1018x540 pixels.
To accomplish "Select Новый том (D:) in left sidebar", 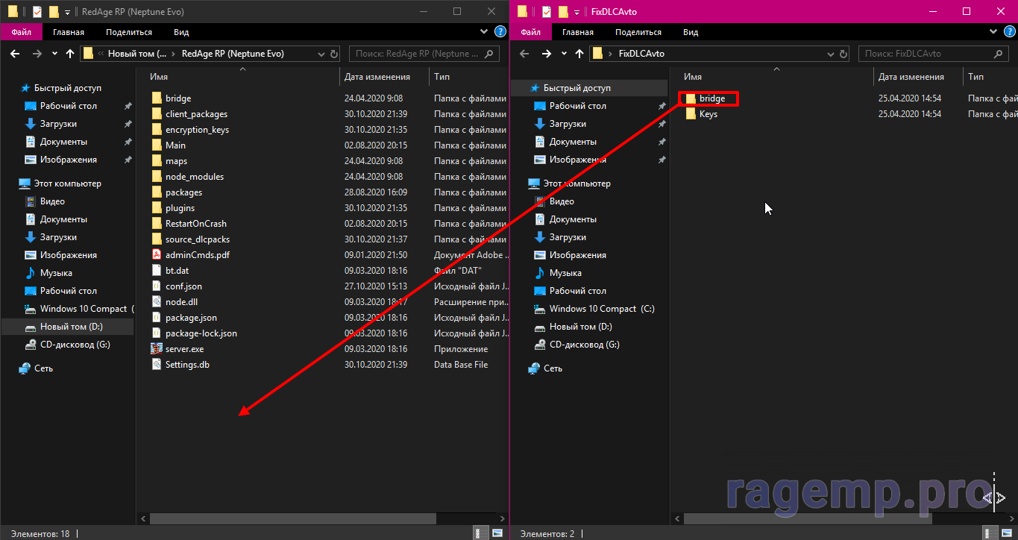I will point(71,327).
